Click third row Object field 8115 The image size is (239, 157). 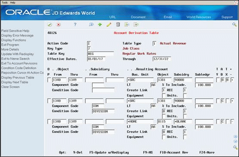point(165,122)
